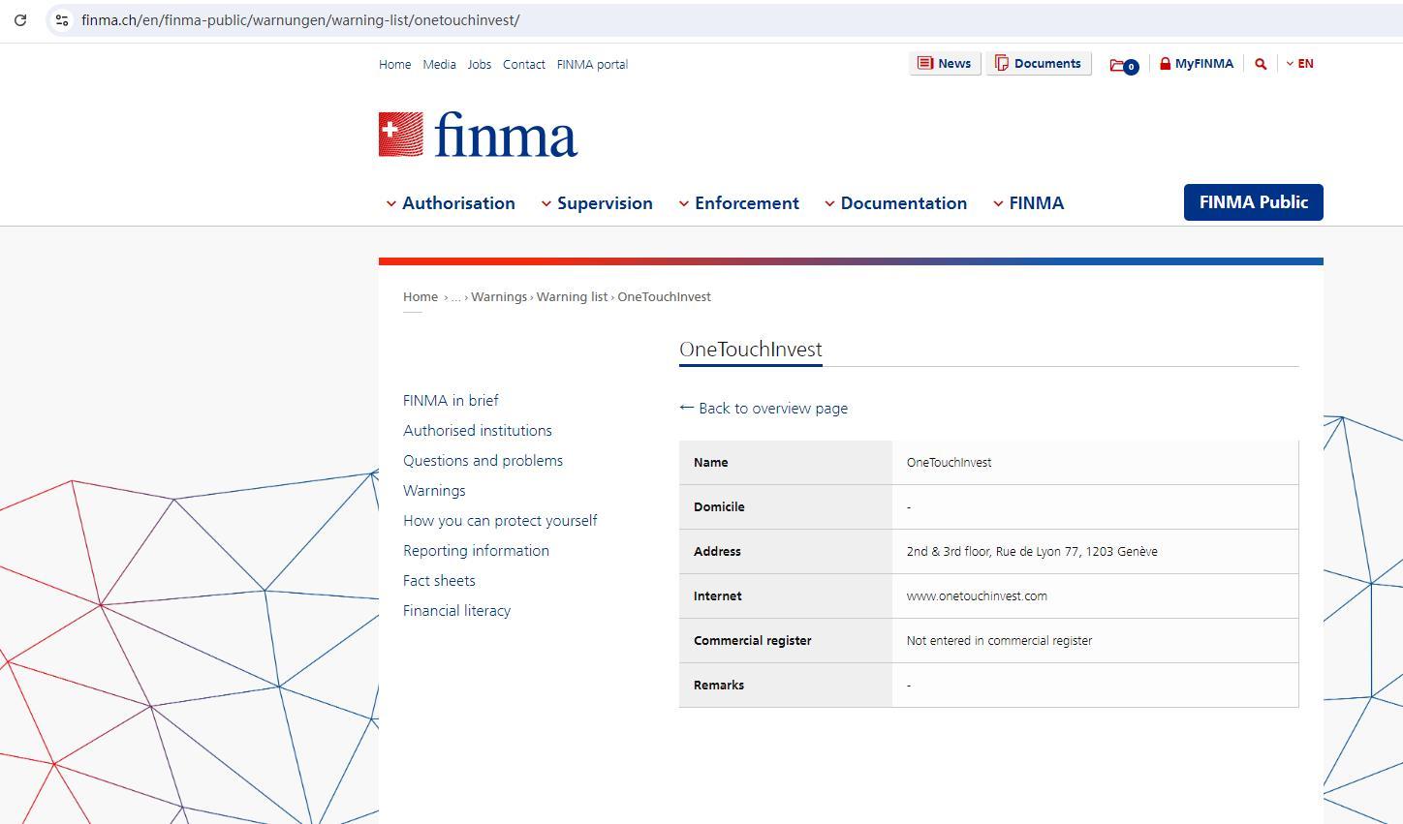Click the News button in header
The image size is (1403, 824).
[945, 64]
